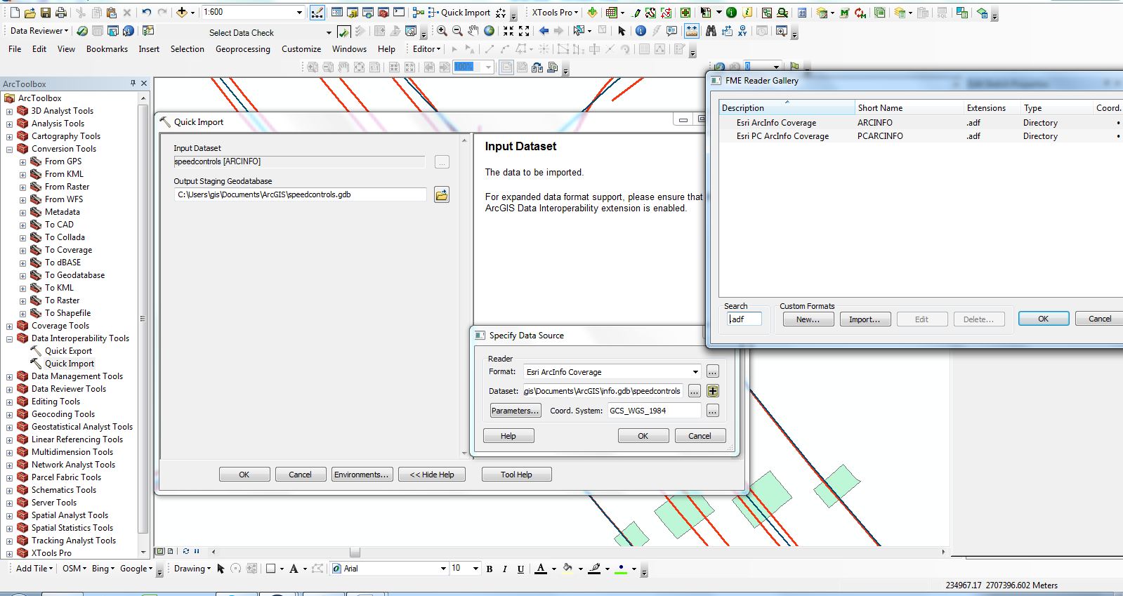Open the Data Reviewer dropdown menu
The width and height of the screenshot is (1123, 596).
click(x=39, y=31)
